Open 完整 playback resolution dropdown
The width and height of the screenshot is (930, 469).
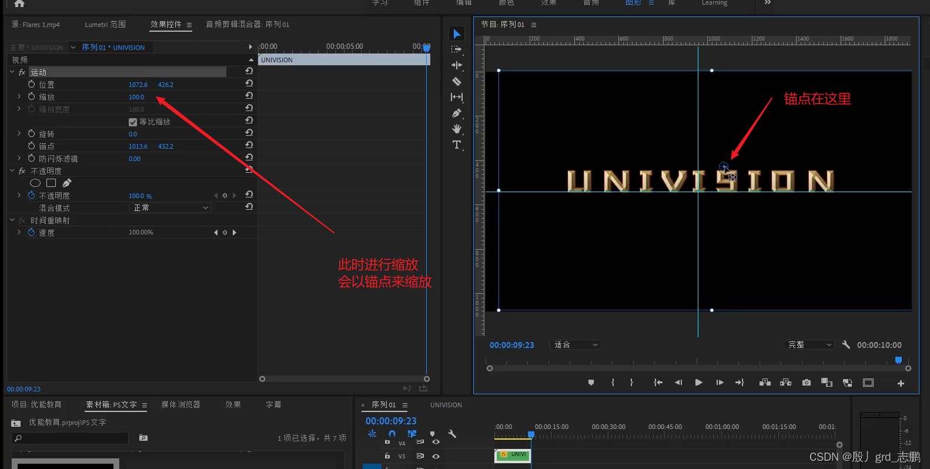[x=809, y=345]
